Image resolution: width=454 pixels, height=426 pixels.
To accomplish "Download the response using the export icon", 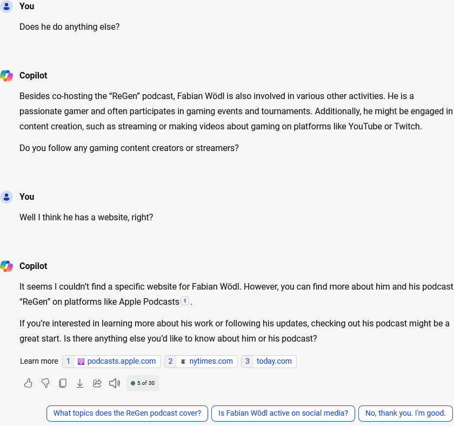I will pos(80,383).
